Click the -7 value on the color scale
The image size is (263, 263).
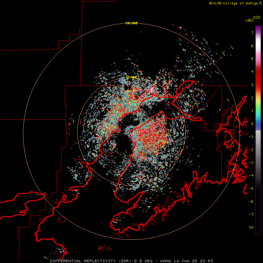click(251, 214)
